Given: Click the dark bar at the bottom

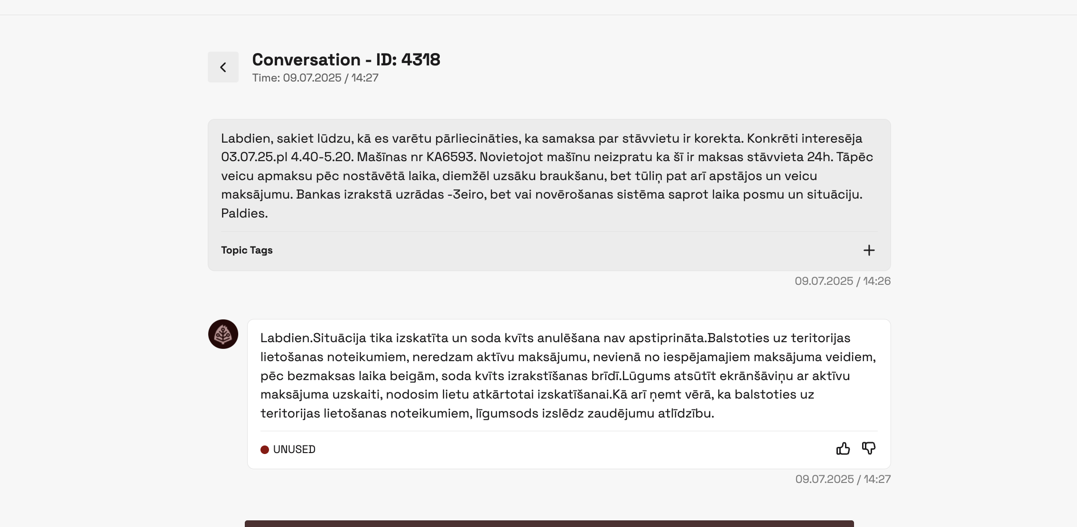Looking at the screenshot, I should coord(549,524).
